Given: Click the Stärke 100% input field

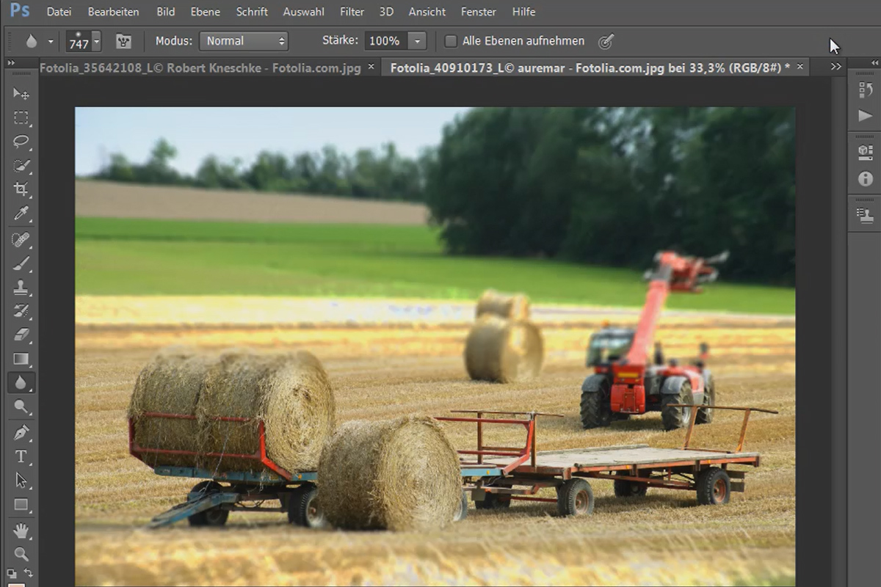Looking at the screenshot, I should click(x=385, y=41).
